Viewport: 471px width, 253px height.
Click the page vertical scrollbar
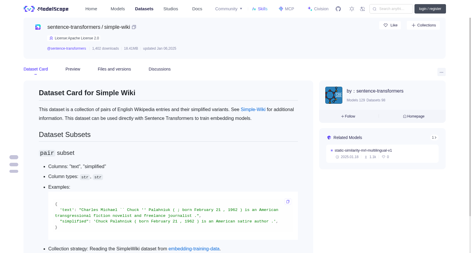pos(470,118)
